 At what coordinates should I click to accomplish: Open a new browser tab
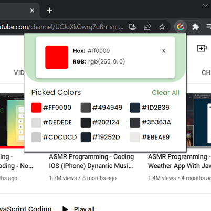pos(50,10)
